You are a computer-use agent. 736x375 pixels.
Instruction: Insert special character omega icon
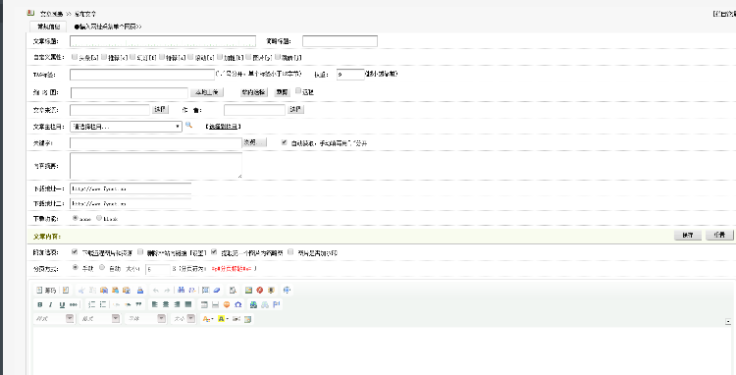pos(238,304)
